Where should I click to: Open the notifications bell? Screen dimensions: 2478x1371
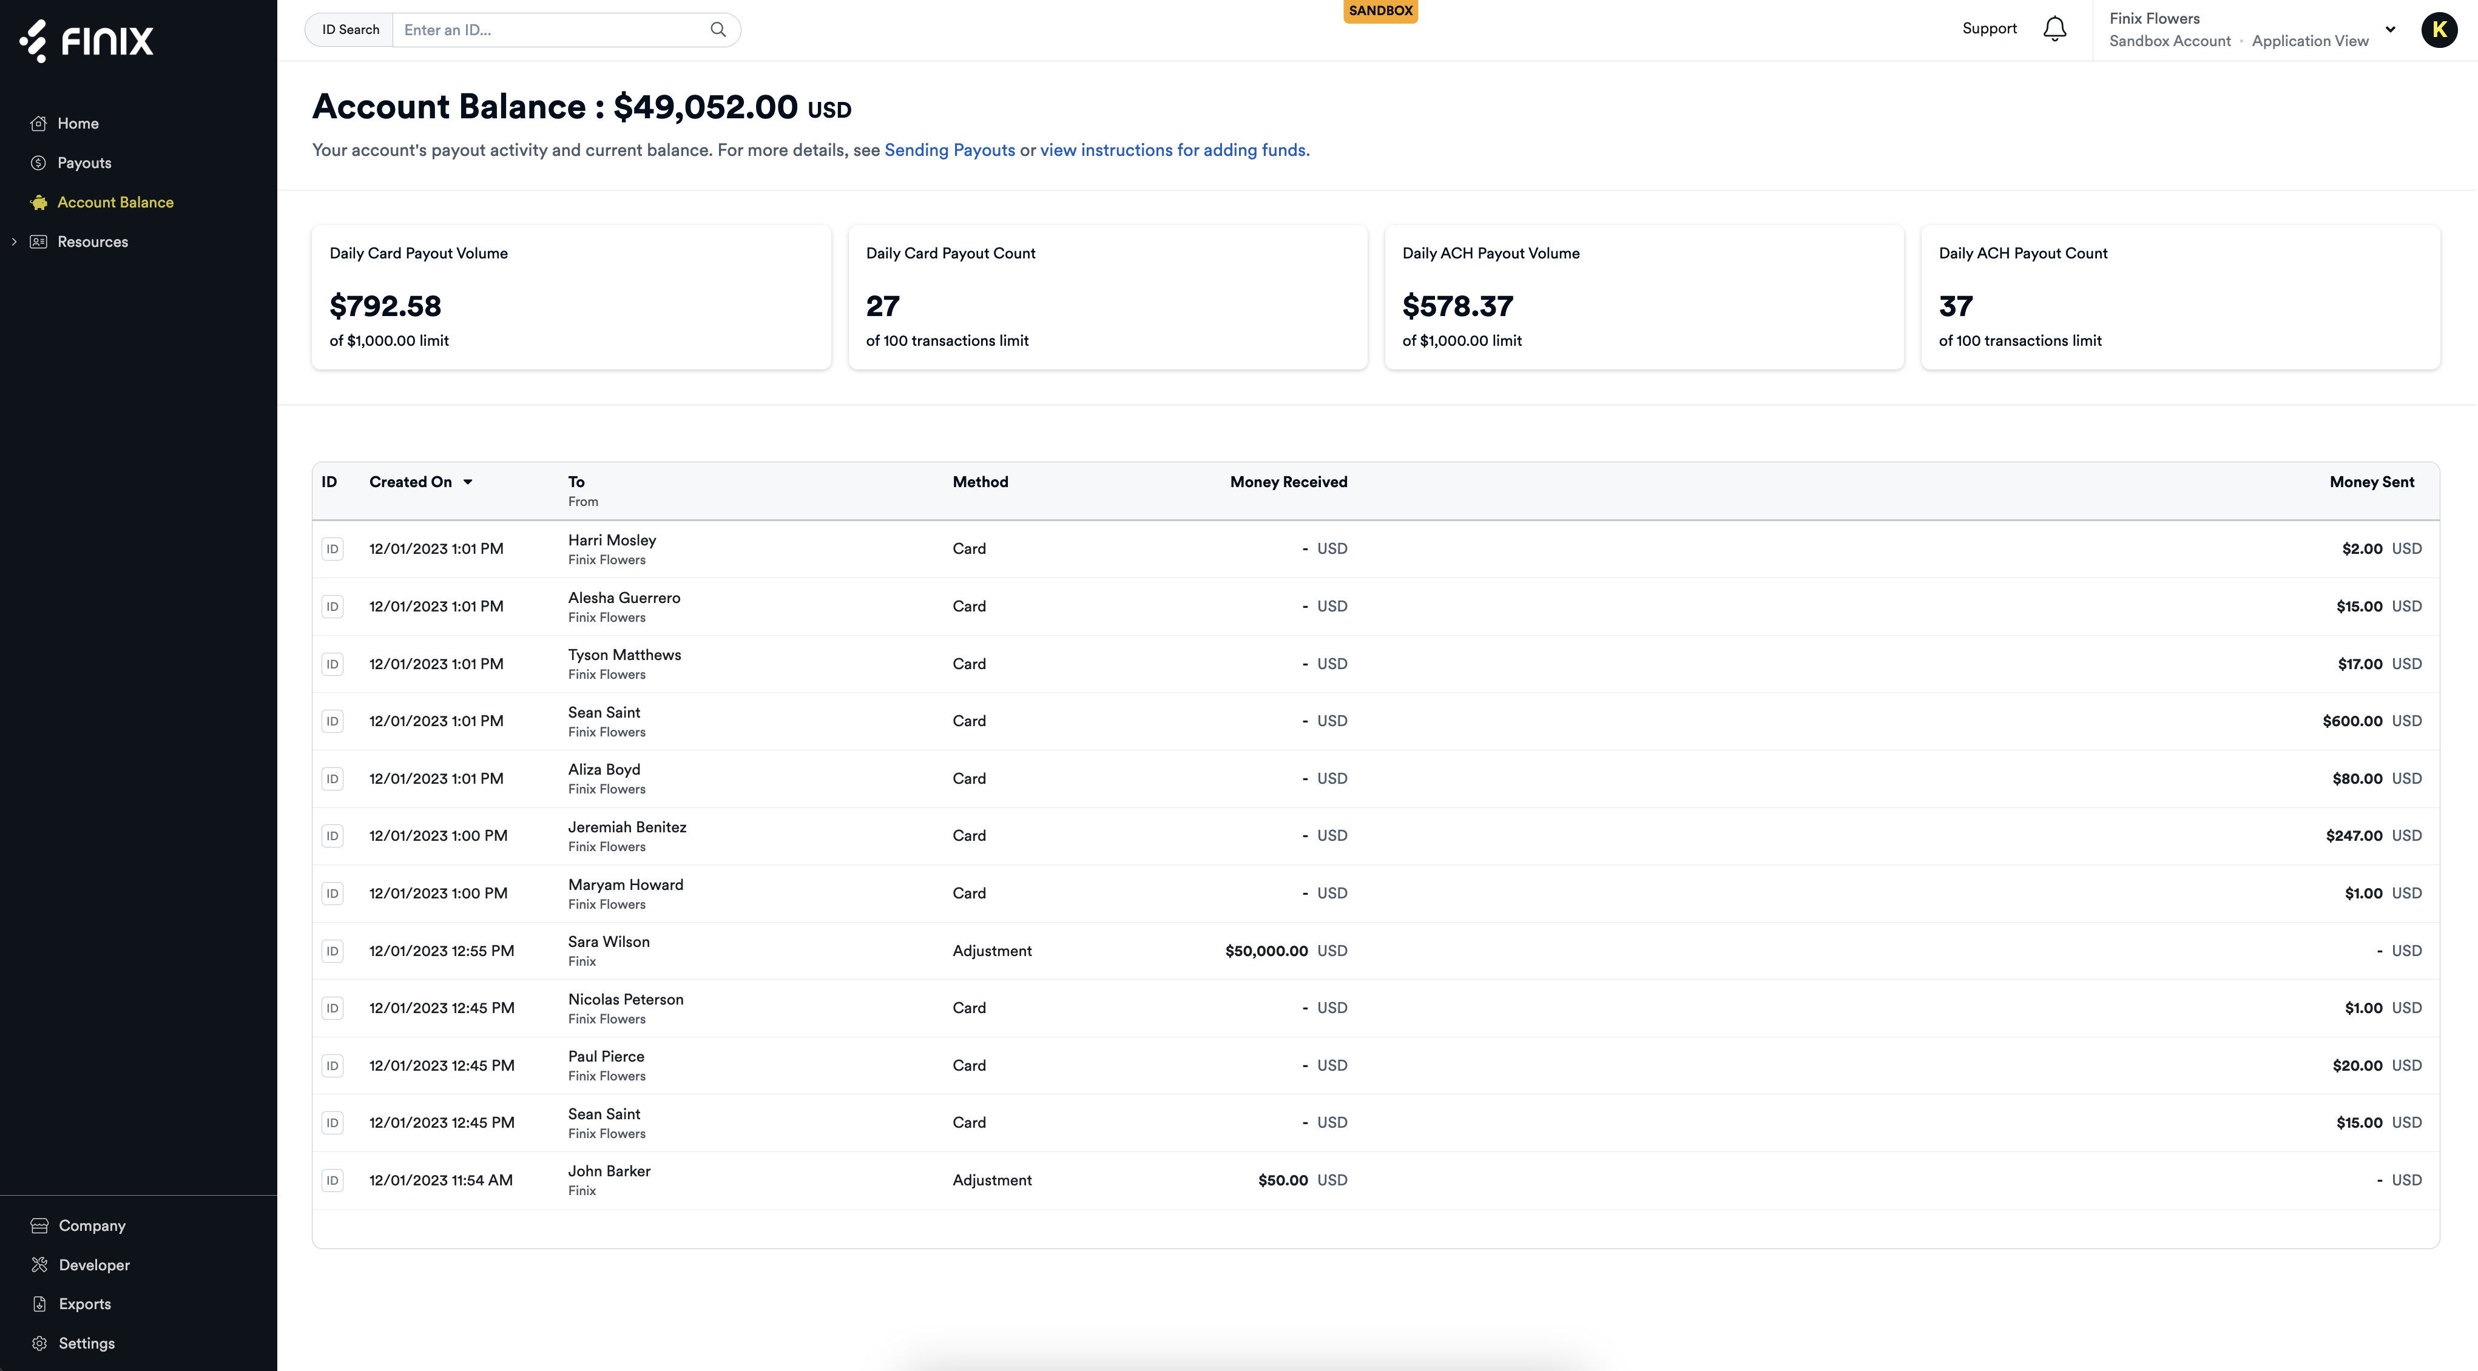click(x=2054, y=30)
